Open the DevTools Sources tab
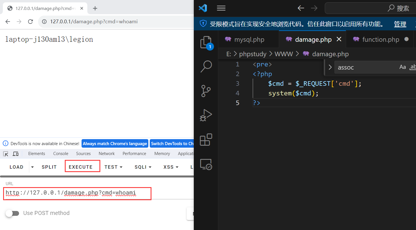Screen dimensions: 416x230 [x=83, y=154]
